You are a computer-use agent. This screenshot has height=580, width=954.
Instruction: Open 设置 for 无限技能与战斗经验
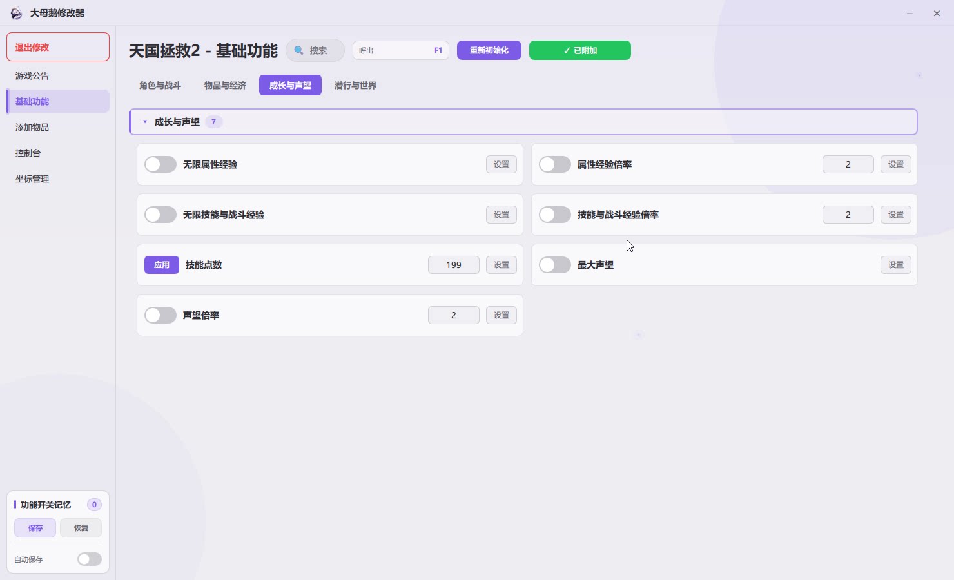[x=501, y=215]
